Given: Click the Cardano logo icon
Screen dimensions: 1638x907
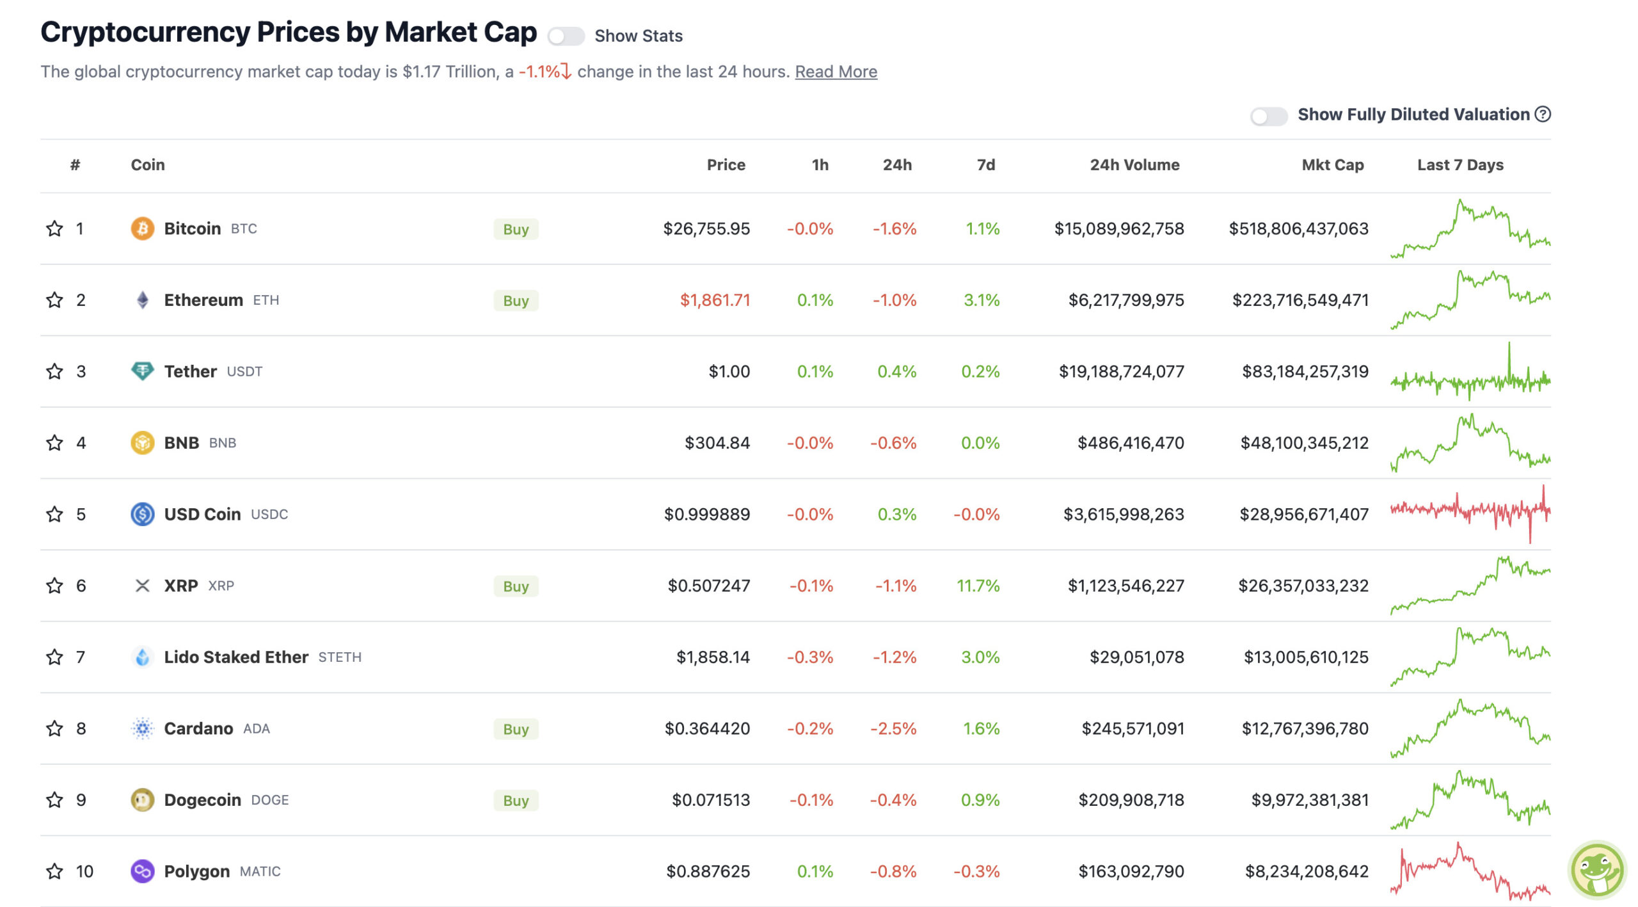Looking at the screenshot, I should (143, 728).
